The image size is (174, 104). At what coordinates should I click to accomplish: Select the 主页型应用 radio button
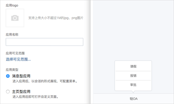(8, 92)
